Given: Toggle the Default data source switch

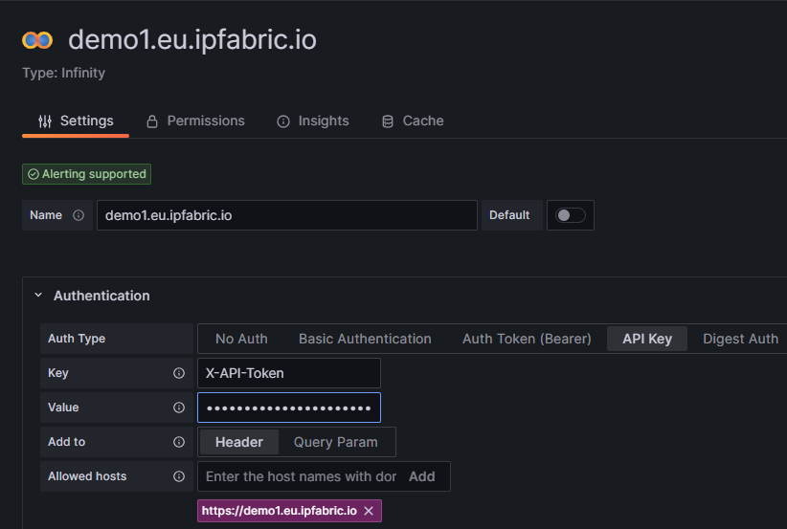Looking at the screenshot, I should tap(571, 215).
